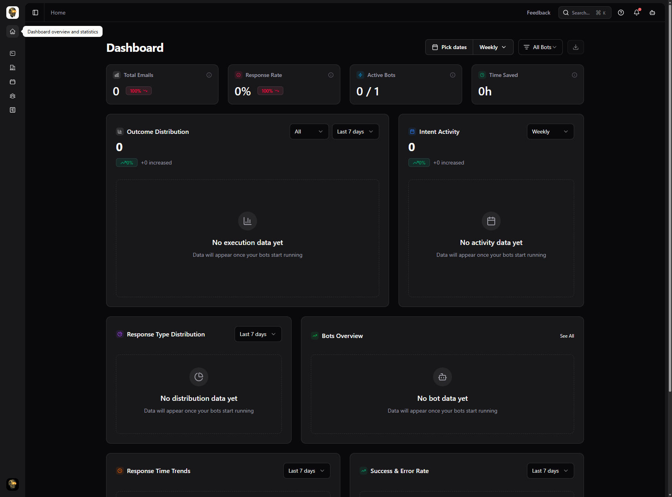Viewport: 672px width, 497px height.
Task: Click the Time Saved info icon
Action: (x=575, y=75)
